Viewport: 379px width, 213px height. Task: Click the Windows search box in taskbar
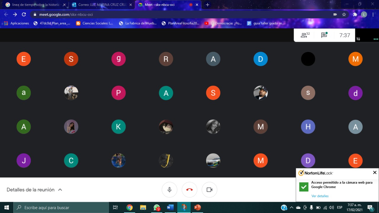(x=61, y=208)
